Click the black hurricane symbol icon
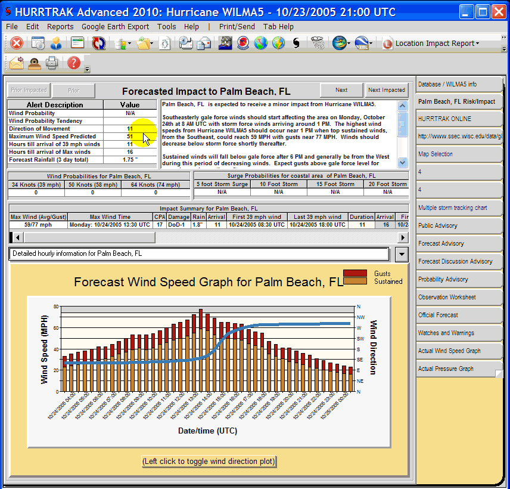The width and height of the screenshot is (510, 489). click(x=296, y=43)
